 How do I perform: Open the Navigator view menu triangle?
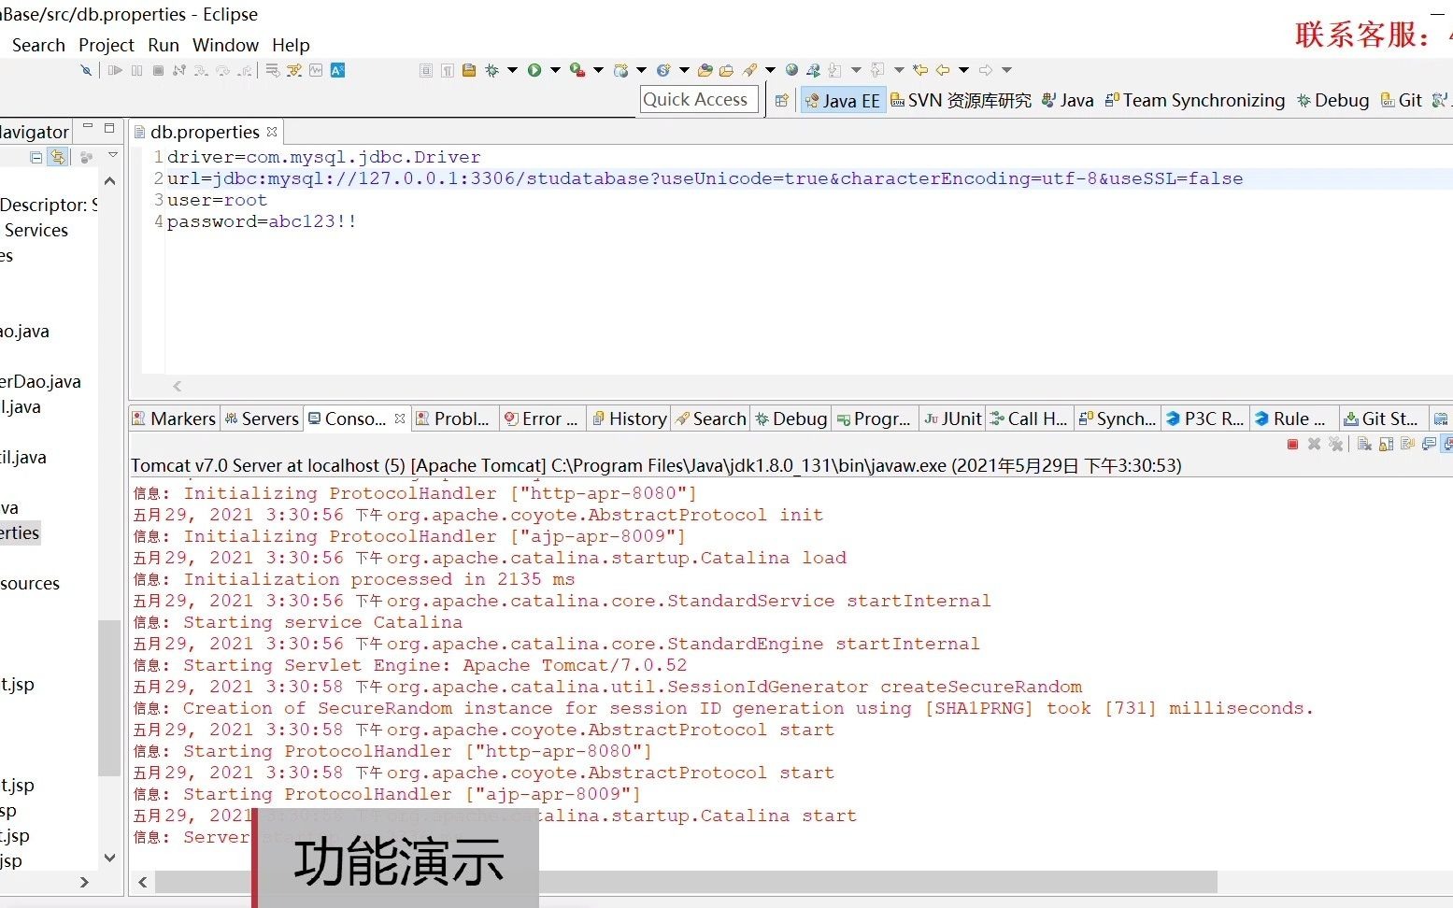(112, 155)
